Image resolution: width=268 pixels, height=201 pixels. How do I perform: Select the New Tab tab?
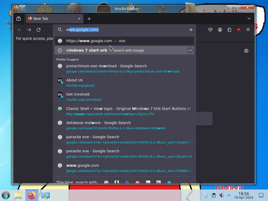click(54, 19)
